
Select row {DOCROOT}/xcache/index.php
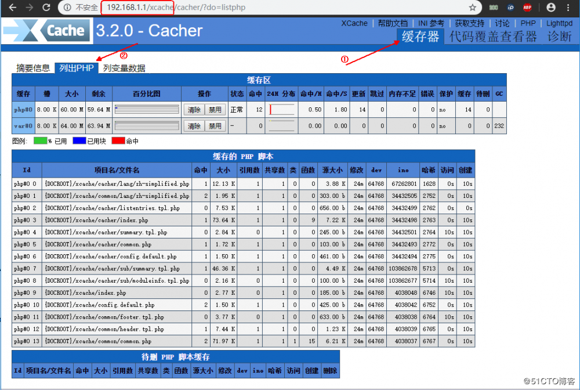[243, 292]
